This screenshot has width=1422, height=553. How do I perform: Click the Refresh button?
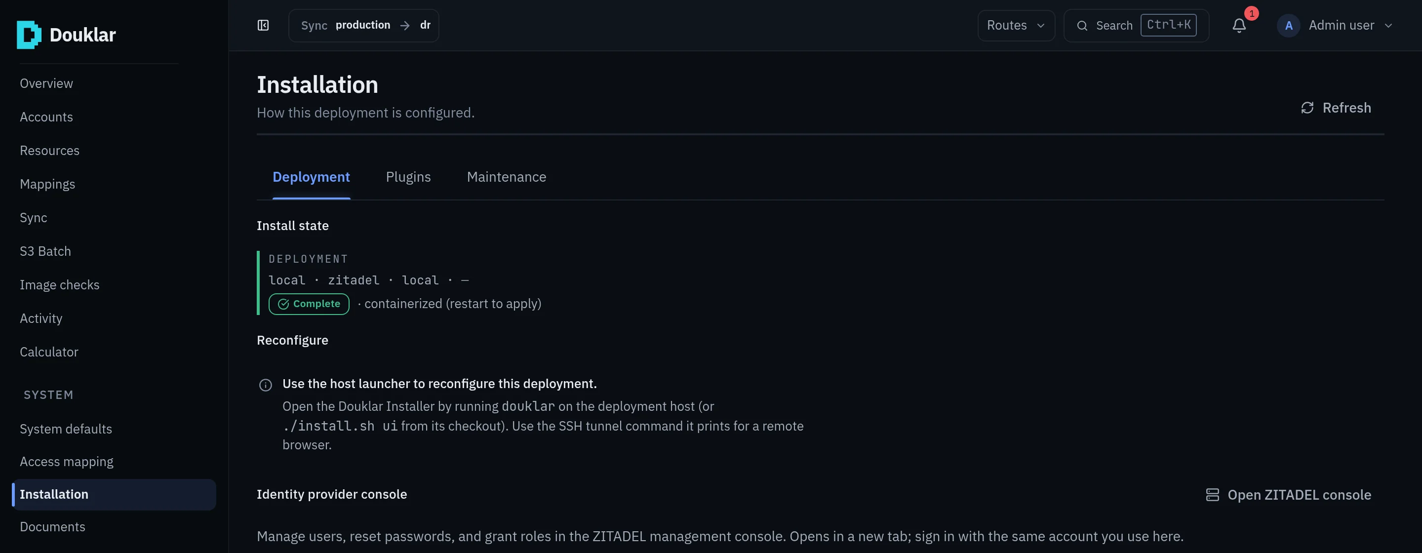click(1336, 108)
